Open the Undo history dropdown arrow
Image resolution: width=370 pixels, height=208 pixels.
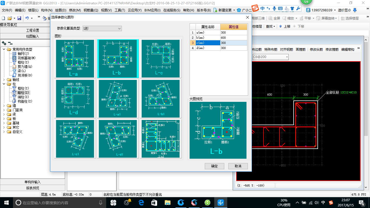32,18
